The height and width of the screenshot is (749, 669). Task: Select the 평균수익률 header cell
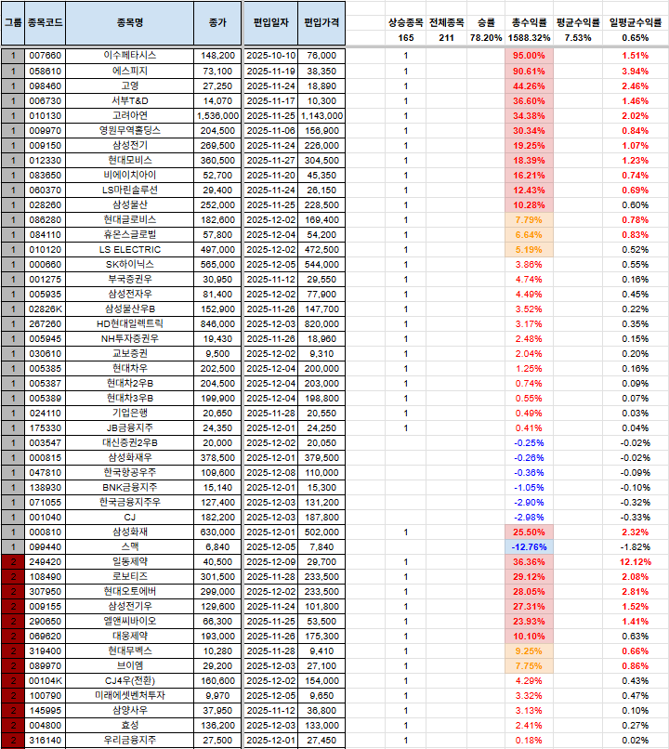[x=578, y=22]
